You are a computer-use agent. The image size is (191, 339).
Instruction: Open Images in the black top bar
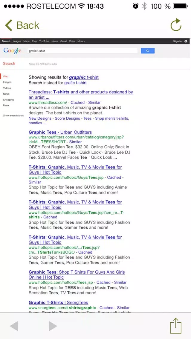17,41
